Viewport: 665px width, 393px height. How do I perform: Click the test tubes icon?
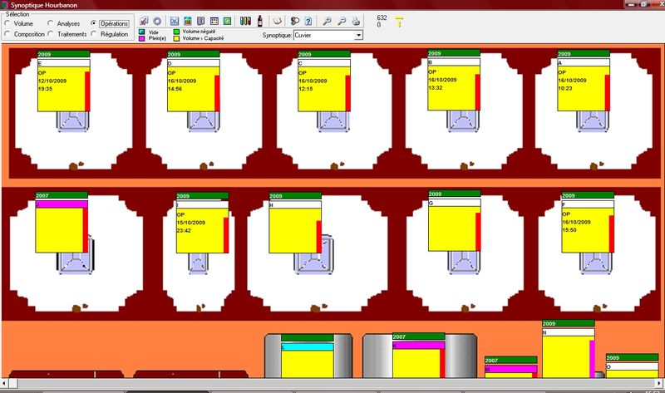click(245, 20)
